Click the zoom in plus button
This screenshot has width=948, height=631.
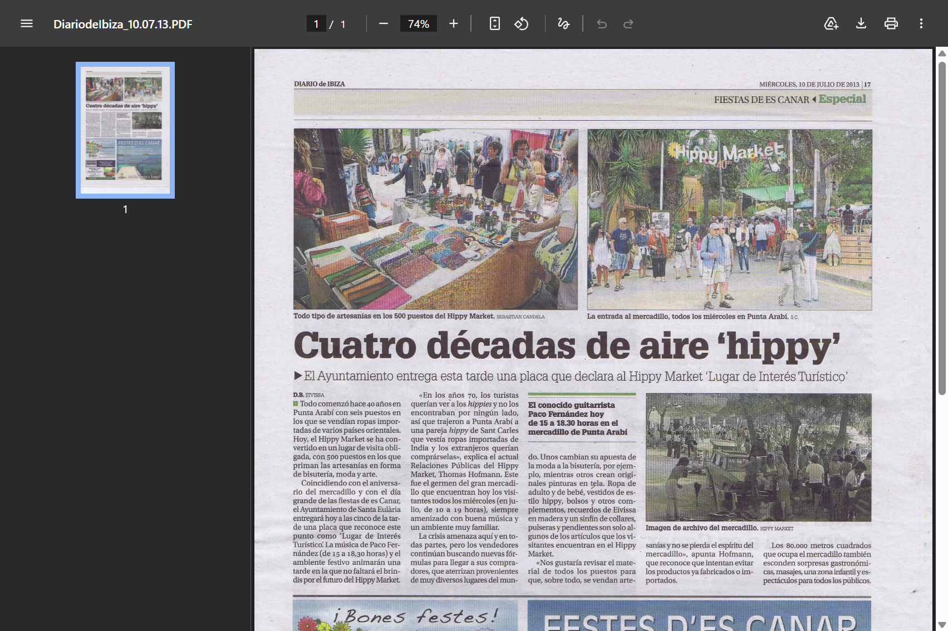(x=454, y=24)
